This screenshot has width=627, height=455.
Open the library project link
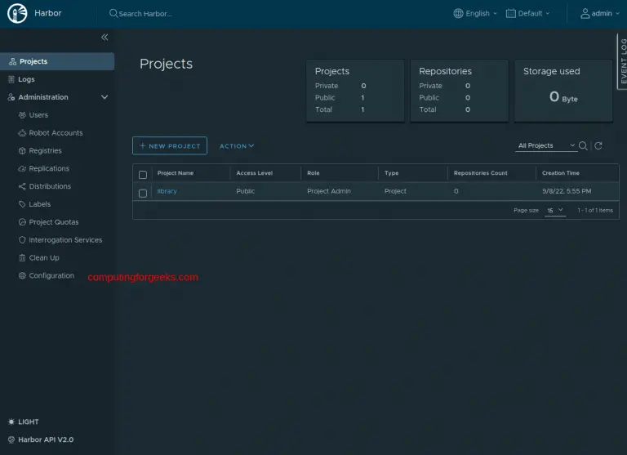tap(167, 191)
